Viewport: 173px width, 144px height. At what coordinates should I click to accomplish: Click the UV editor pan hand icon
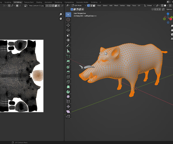click(61, 18)
